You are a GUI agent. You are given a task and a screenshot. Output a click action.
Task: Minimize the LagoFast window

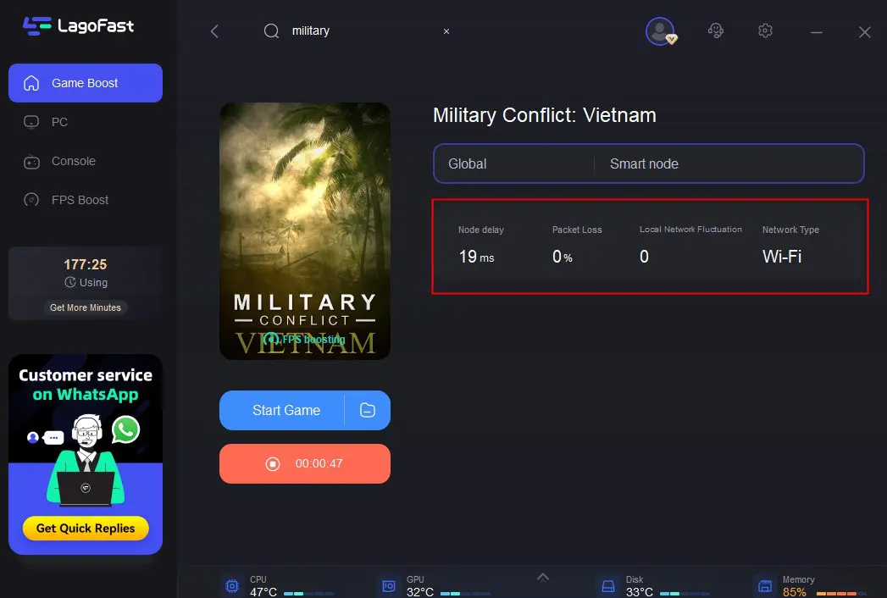coord(817,32)
